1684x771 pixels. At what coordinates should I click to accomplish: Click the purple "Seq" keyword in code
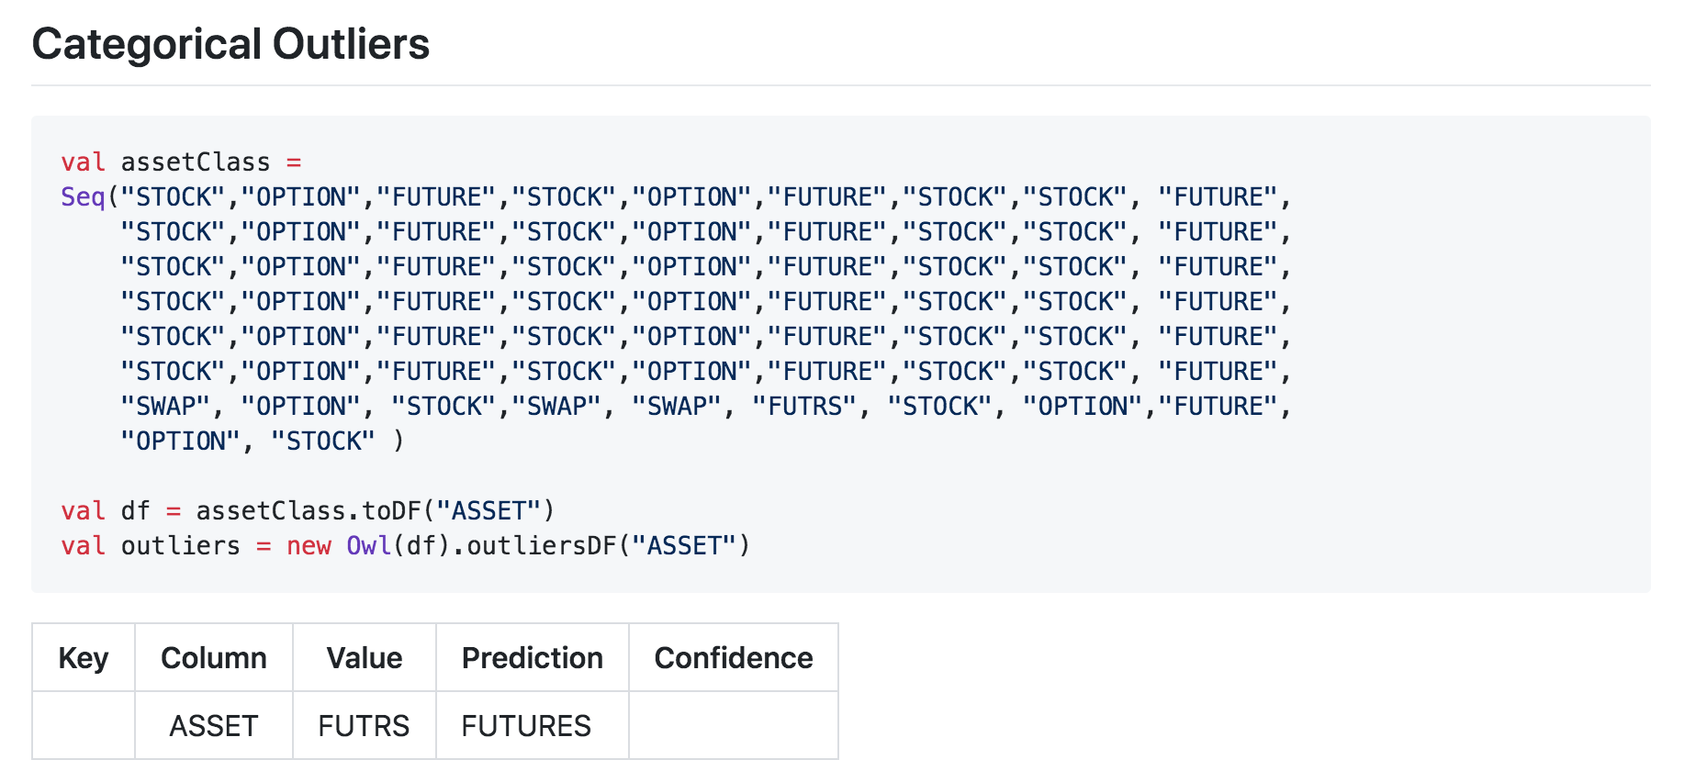tap(83, 197)
